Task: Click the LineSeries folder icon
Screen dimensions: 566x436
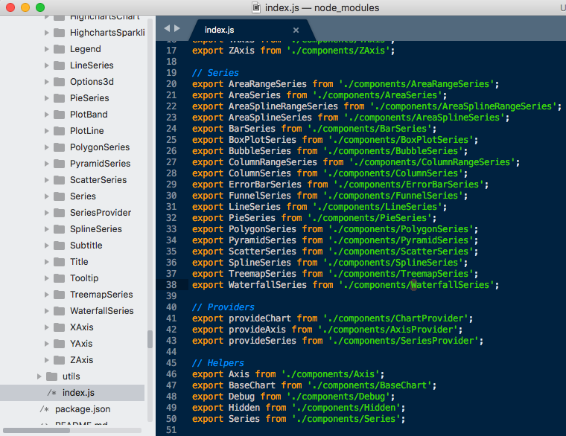Action: tap(59, 65)
